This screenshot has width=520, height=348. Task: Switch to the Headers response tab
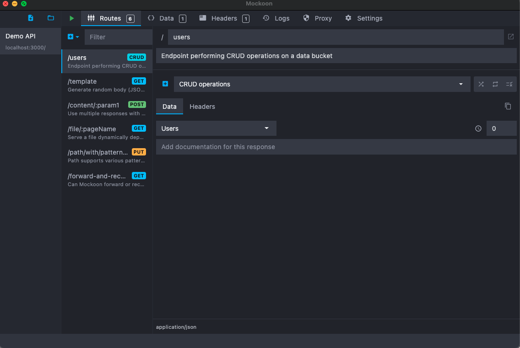pyautogui.click(x=202, y=107)
